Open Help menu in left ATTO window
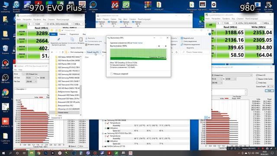This screenshot has height=156, width=277. point(20,70)
